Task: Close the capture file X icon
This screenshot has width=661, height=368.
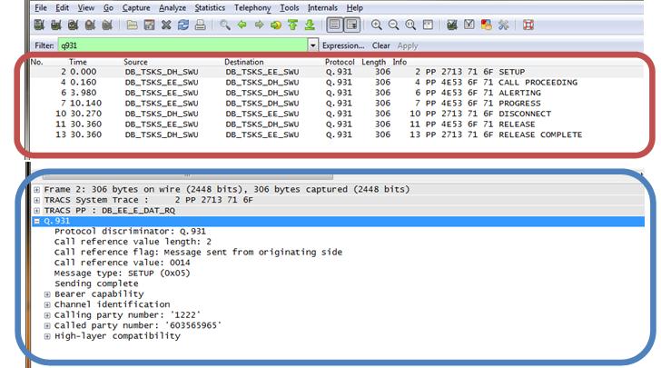Action: pos(166,25)
